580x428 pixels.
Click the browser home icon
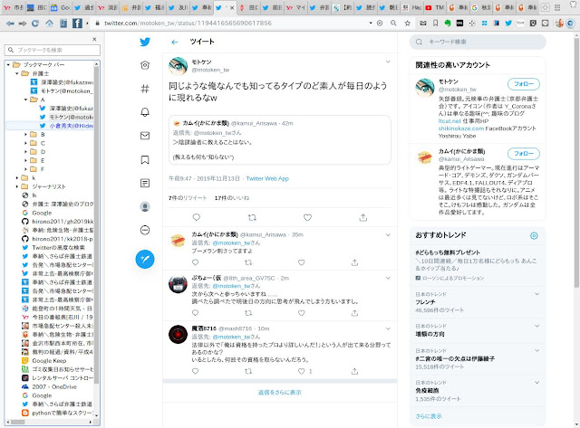[x=49, y=24]
